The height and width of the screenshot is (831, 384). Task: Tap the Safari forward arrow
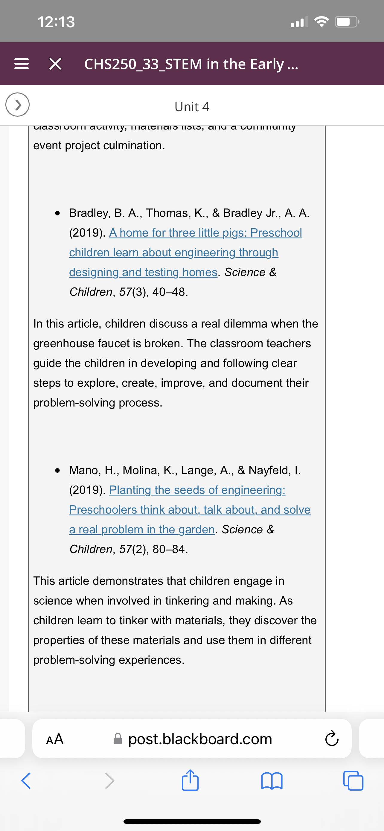click(110, 781)
